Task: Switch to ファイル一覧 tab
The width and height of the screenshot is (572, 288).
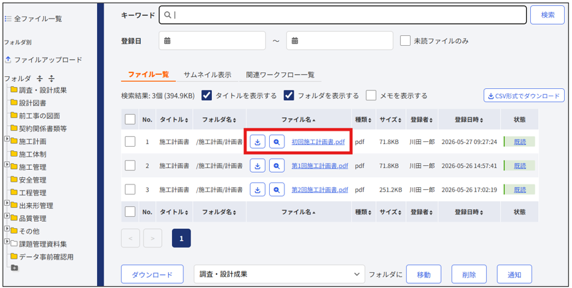Action: (148, 75)
